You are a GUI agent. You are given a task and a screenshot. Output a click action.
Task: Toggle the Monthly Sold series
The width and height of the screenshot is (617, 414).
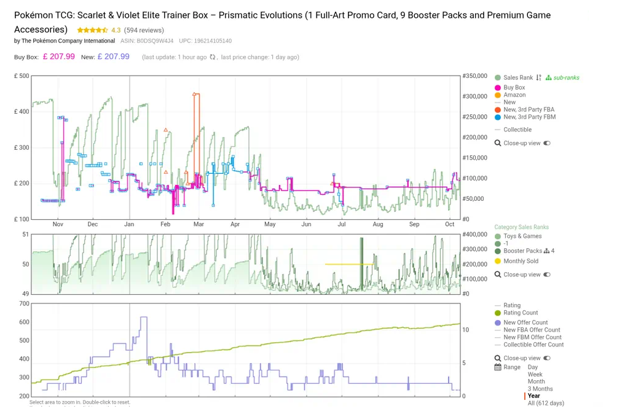517,261
